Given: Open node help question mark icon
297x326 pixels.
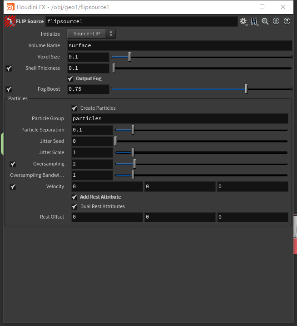Looking at the screenshot, I should pos(287,21).
